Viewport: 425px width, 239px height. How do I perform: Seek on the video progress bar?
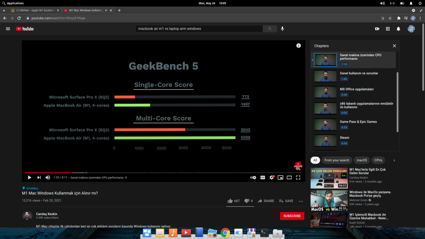pyautogui.click(x=163, y=173)
